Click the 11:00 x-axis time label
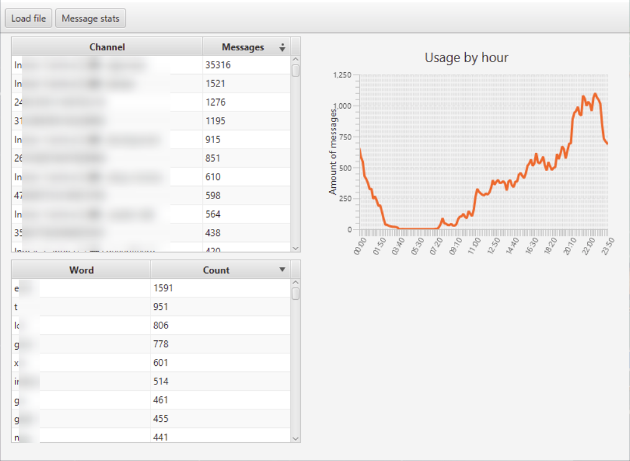The width and height of the screenshot is (630, 461). pyautogui.click(x=475, y=246)
